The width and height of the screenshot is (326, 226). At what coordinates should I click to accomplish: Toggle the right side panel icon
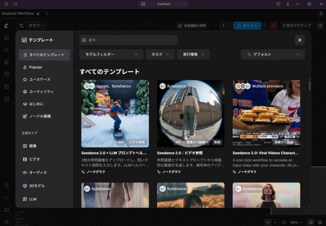coord(320,26)
